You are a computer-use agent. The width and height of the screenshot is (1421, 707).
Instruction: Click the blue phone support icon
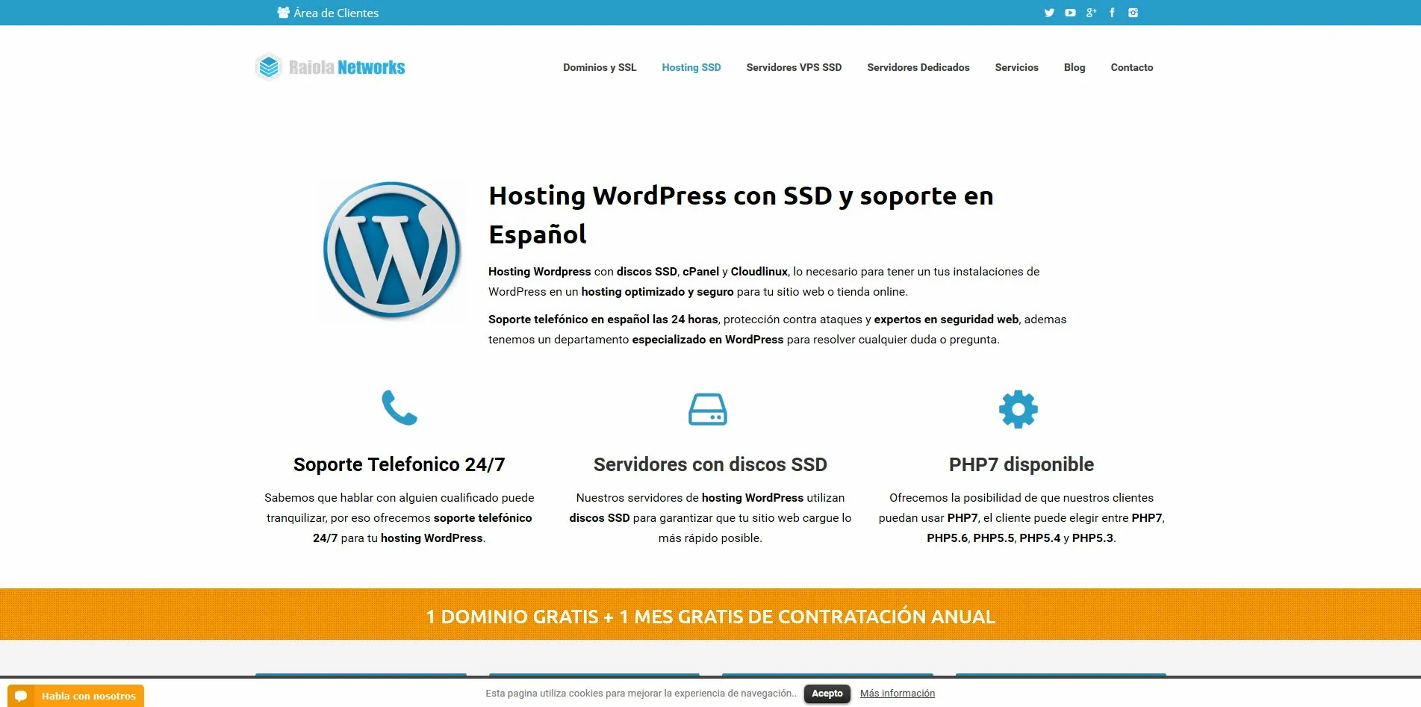399,408
